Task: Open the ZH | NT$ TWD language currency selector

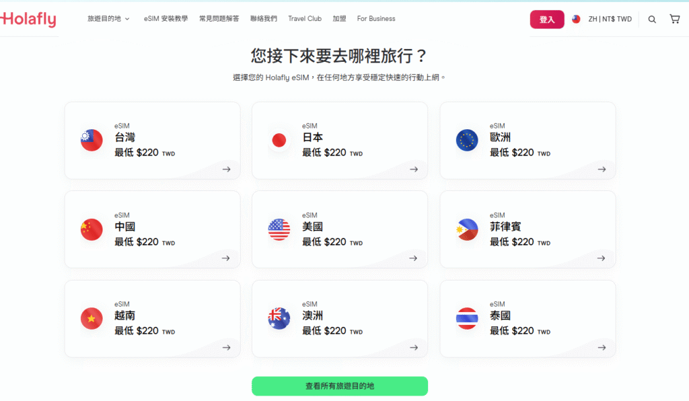Action: click(610, 20)
